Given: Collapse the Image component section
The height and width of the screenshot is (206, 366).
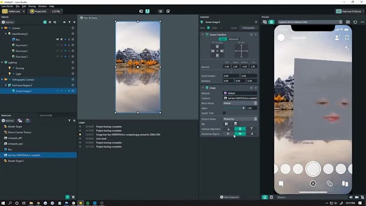Looking at the screenshot, I should coord(202,88).
